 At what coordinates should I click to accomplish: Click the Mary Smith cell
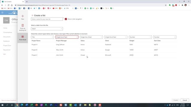point(60,50)
